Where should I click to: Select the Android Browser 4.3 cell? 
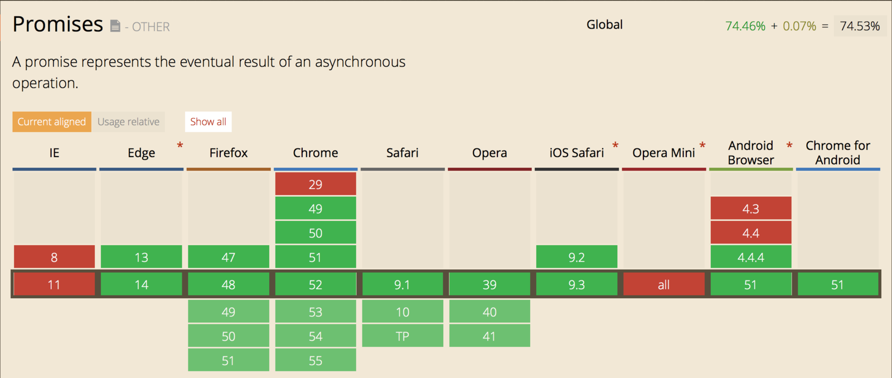[751, 209]
